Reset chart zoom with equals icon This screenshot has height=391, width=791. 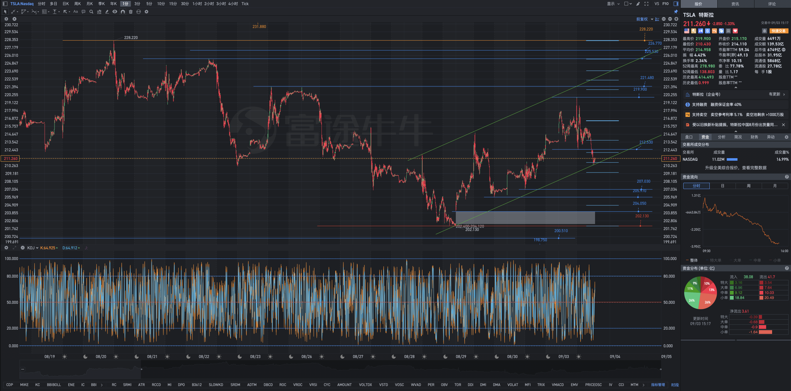pos(664,19)
